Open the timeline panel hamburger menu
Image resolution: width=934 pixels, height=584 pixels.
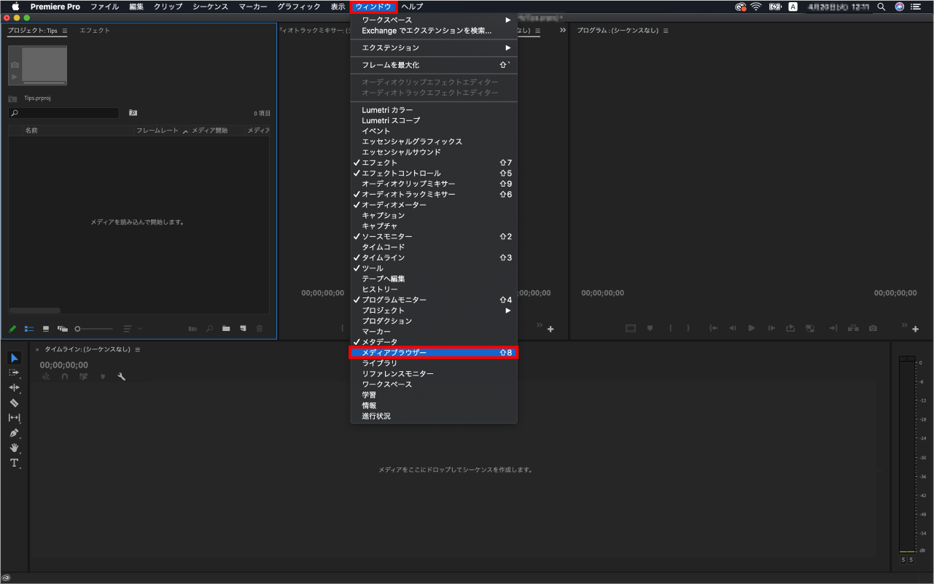138,350
